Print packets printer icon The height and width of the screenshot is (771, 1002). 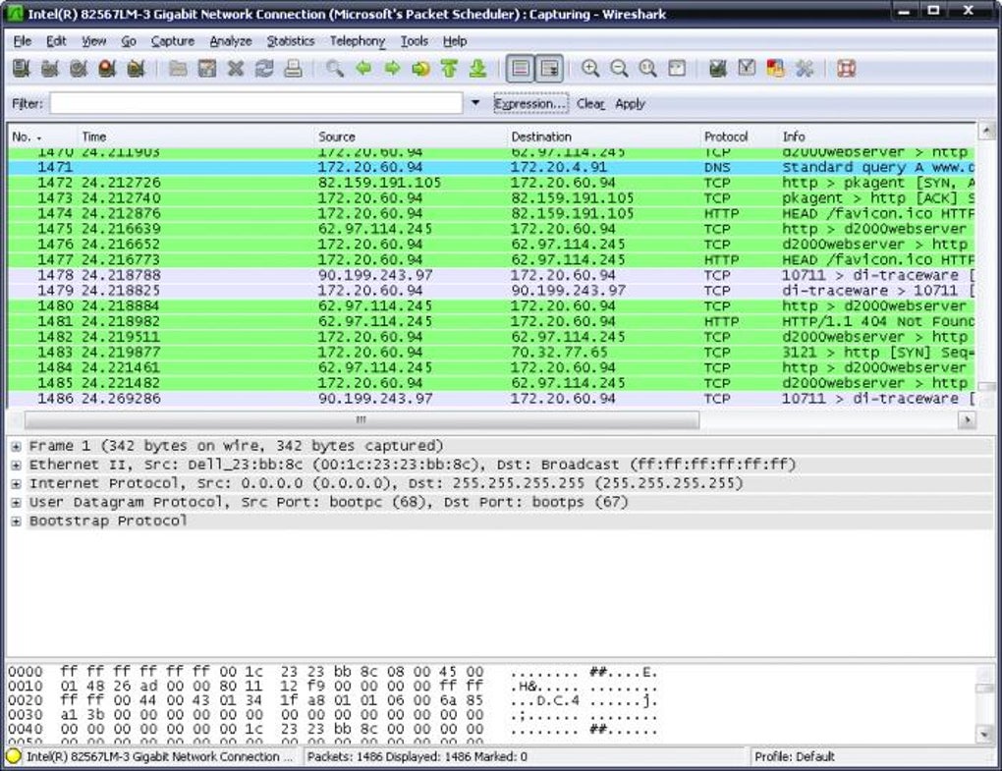pos(294,69)
